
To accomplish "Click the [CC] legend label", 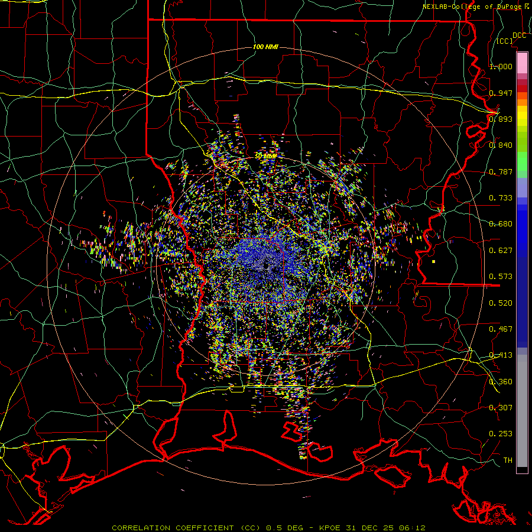I will [x=505, y=41].
